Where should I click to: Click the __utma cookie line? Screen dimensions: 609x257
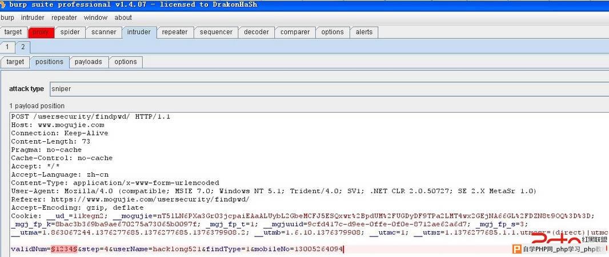pos(309,232)
